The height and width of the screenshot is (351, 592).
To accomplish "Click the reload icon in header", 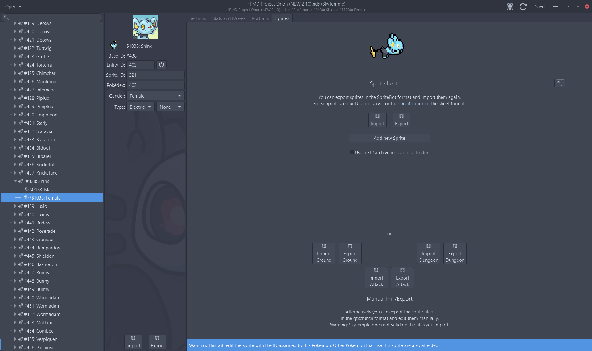I will pos(523,6).
